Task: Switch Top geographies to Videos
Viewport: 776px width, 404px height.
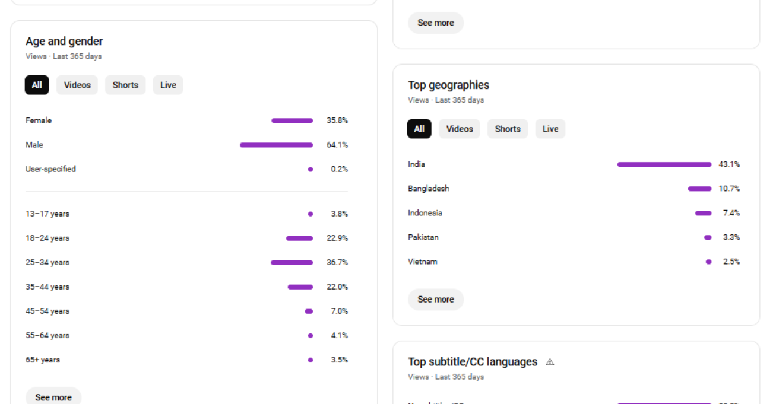Action: [460, 129]
